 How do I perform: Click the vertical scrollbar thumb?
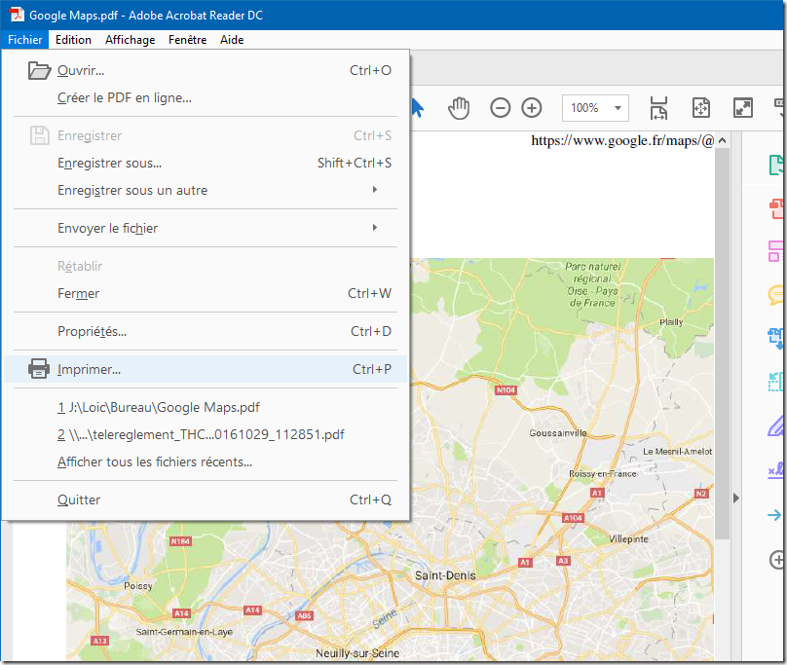pos(723,344)
